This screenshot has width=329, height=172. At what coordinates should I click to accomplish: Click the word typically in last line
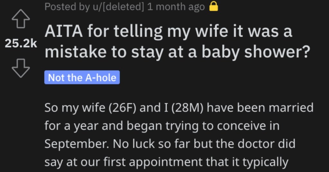(265, 162)
